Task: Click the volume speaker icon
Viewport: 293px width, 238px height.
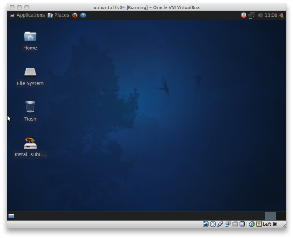Action: 260,15
